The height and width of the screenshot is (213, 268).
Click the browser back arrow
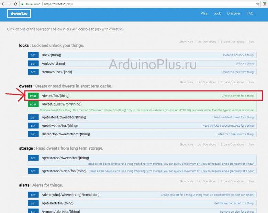(x=3, y=4)
